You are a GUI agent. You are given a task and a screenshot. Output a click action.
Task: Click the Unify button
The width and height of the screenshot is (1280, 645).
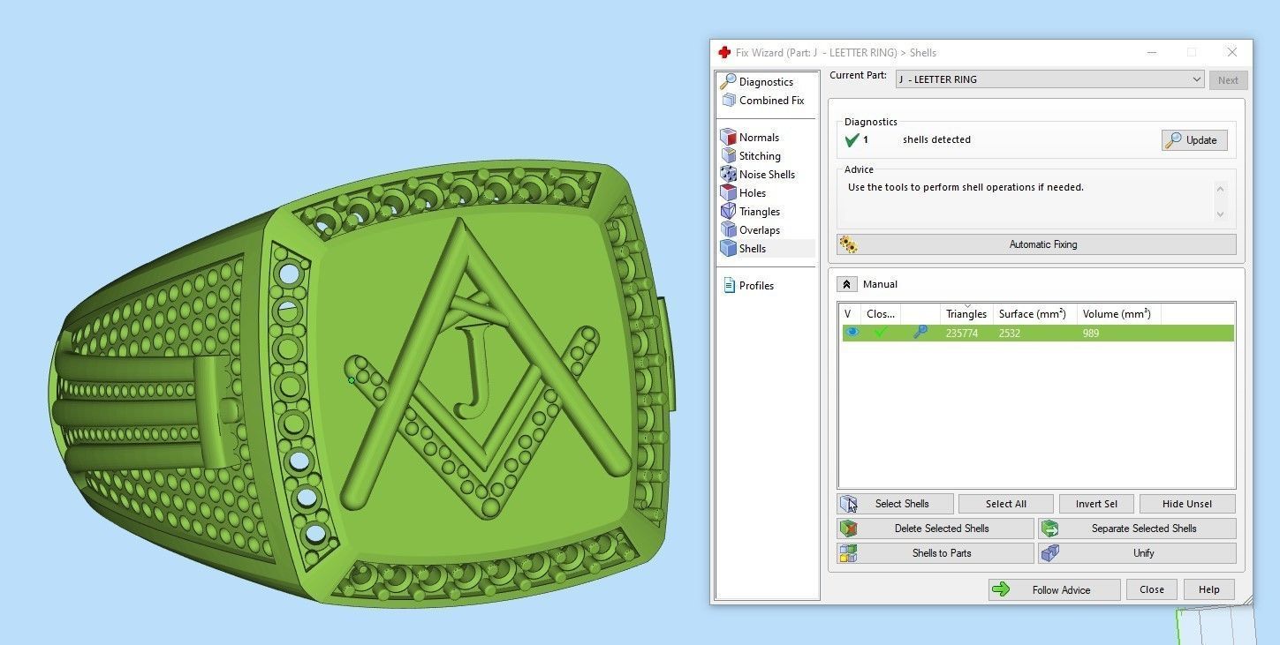click(x=1137, y=553)
